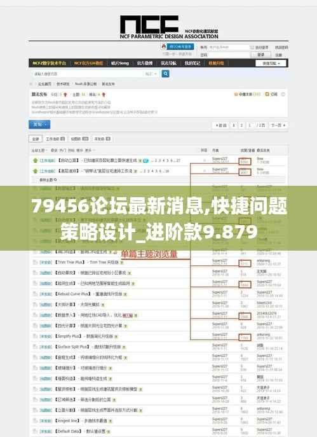Image resolution: width=317 pixels, height=437 pixels.
Task: Open the blue 发帖 post dropdown button
Action: (x=39, y=124)
